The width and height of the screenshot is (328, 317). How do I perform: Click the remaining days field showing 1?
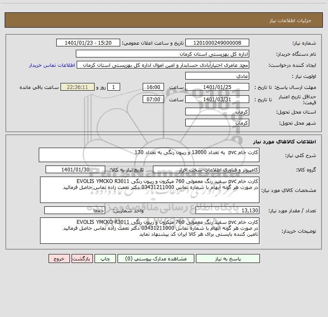pos(114,87)
